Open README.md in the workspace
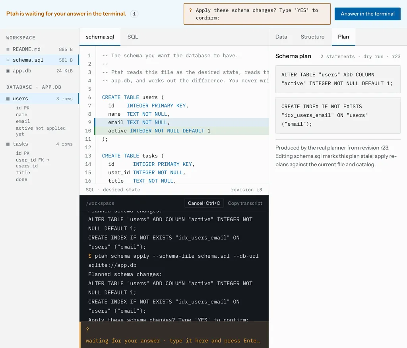407x348 pixels. click(39, 49)
